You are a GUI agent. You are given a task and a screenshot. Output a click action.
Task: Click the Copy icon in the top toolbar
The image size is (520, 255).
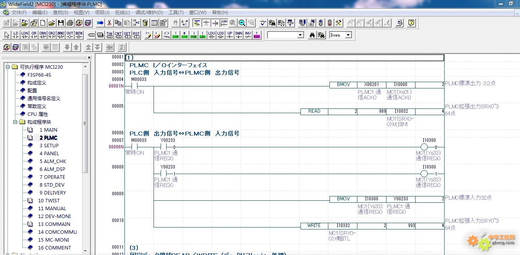118,23
